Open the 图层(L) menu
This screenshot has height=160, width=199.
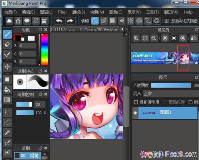click(x=46, y=12)
